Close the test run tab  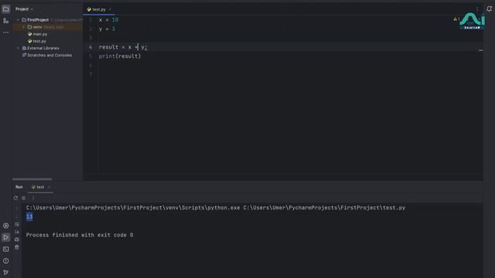pyautogui.click(x=49, y=187)
